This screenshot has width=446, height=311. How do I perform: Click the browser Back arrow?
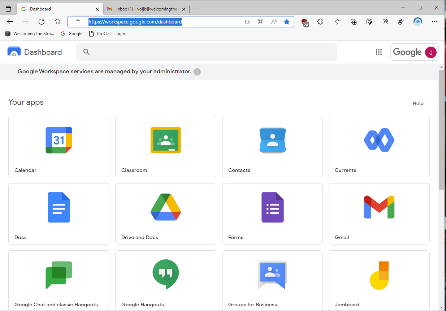(x=10, y=22)
